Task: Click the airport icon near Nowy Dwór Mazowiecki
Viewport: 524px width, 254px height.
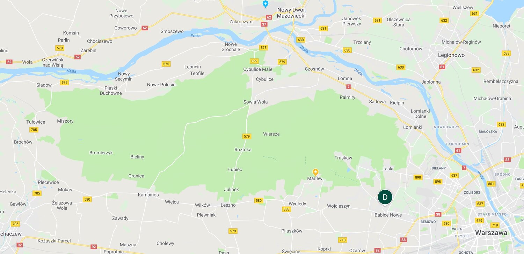Action: tap(265, 4)
